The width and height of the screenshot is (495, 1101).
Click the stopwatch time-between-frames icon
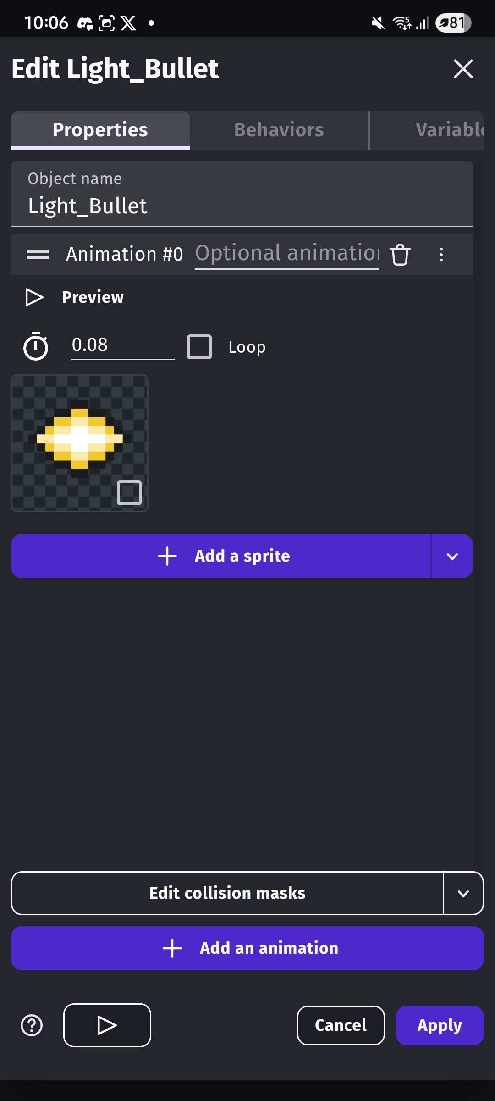pos(36,346)
